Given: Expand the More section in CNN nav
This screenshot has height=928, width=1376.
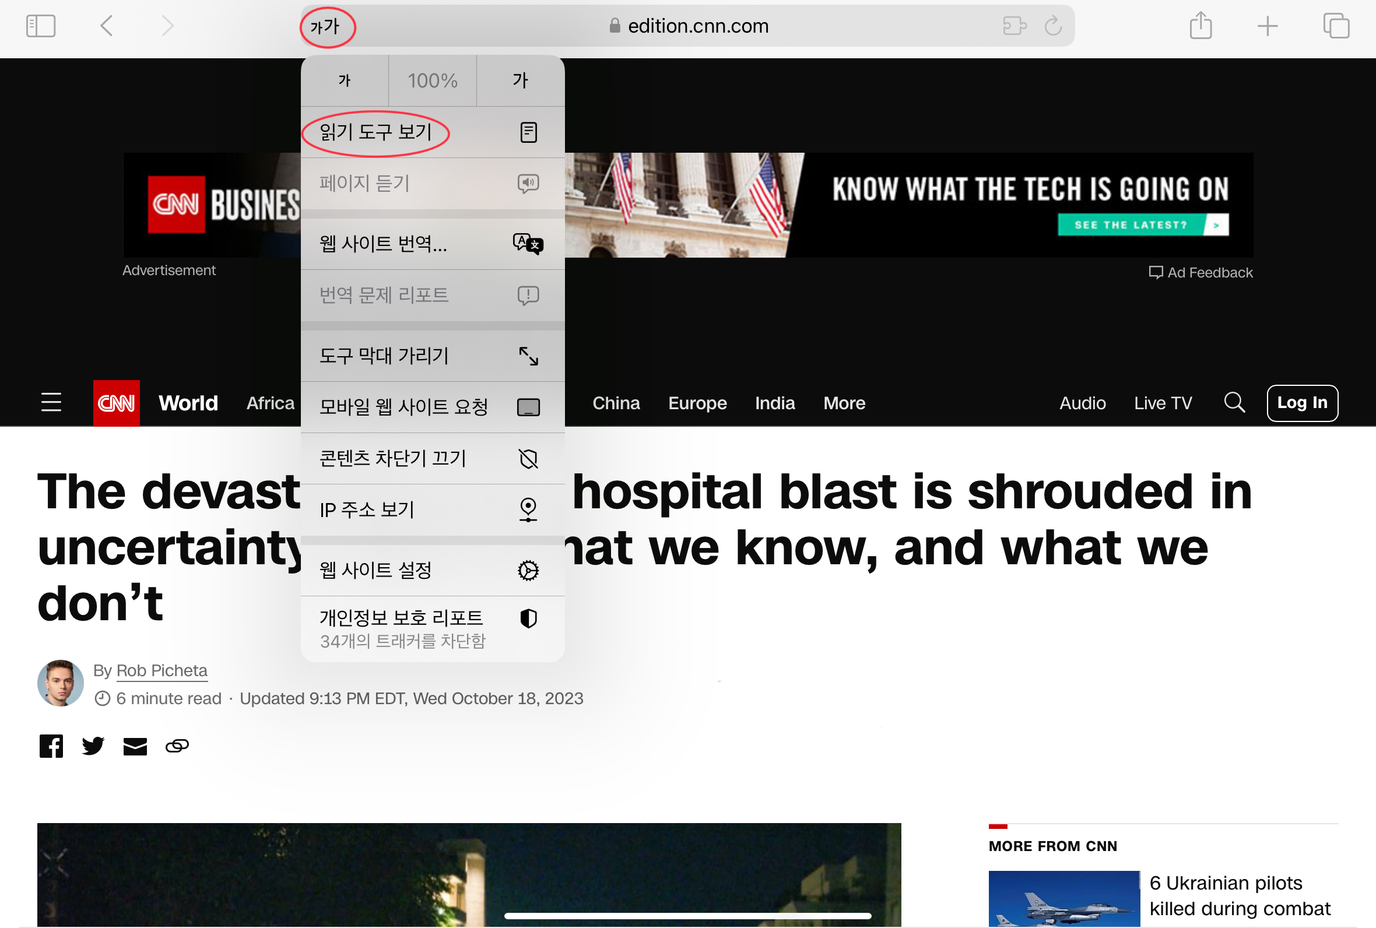Looking at the screenshot, I should 844,403.
